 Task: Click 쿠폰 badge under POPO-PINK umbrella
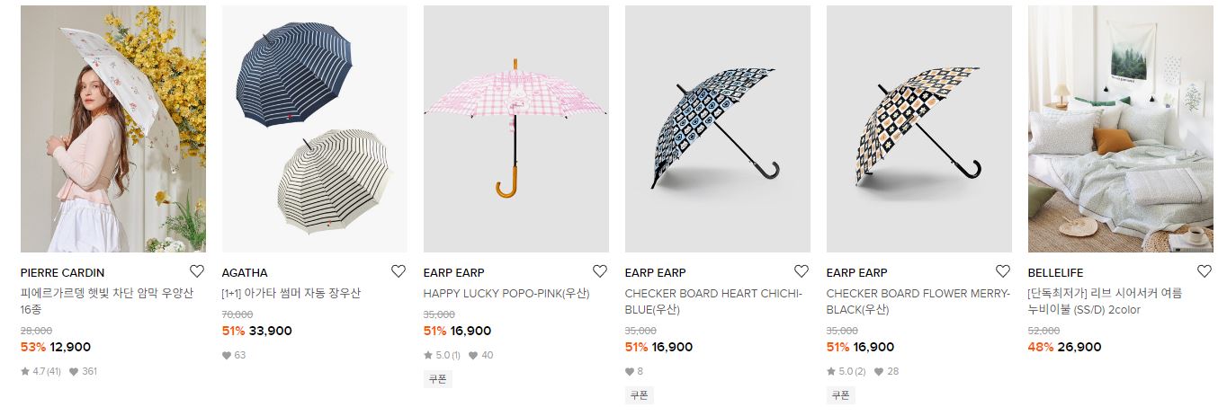[x=437, y=379]
